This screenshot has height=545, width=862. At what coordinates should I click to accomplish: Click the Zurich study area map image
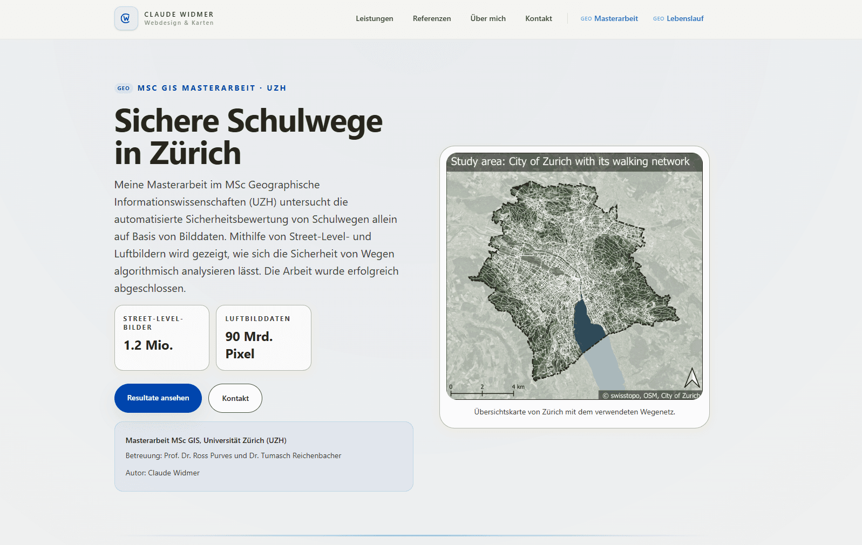(x=574, y=276)
